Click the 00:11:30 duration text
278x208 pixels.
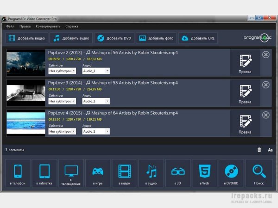tap(54, 89)
